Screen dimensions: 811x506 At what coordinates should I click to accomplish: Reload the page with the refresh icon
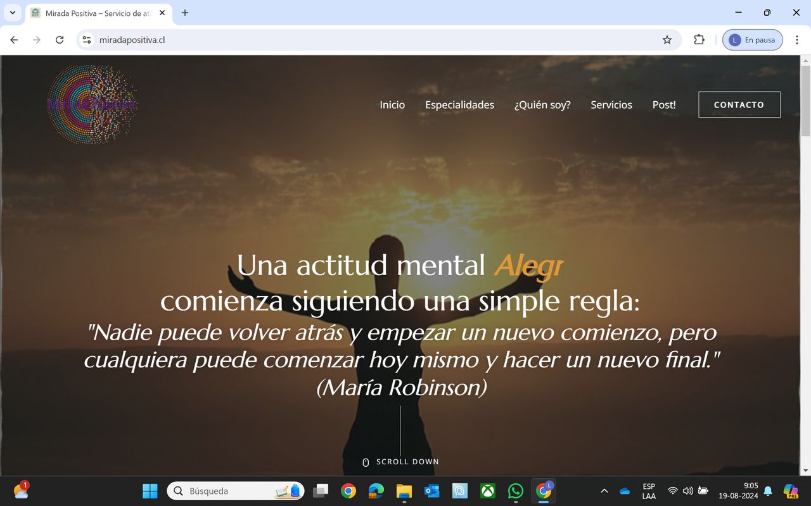tap(60, 40)
